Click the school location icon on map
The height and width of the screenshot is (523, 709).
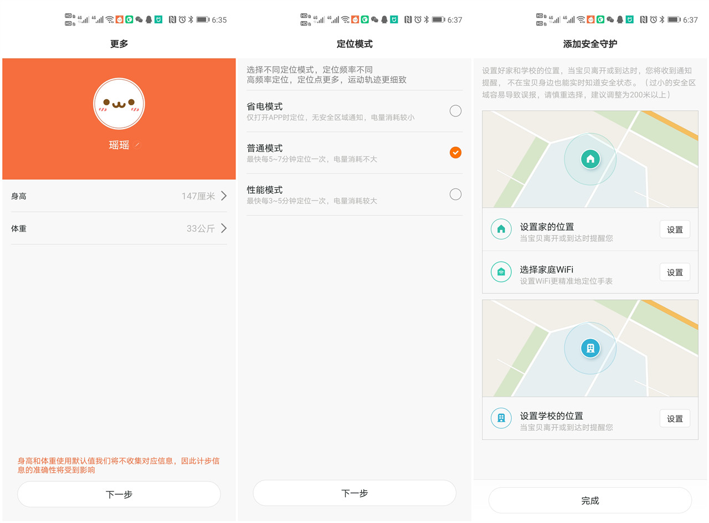coord(591,348)
